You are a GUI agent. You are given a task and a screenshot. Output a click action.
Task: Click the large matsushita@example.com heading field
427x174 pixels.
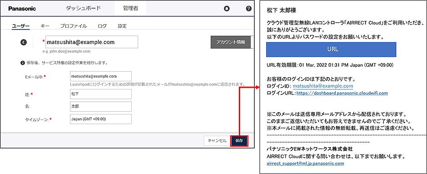click(92, 42)
